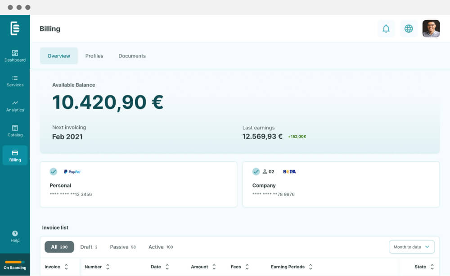Select the Personal PayPal card
This screenshot has width=450, height=276.
[x=139, y=184]
